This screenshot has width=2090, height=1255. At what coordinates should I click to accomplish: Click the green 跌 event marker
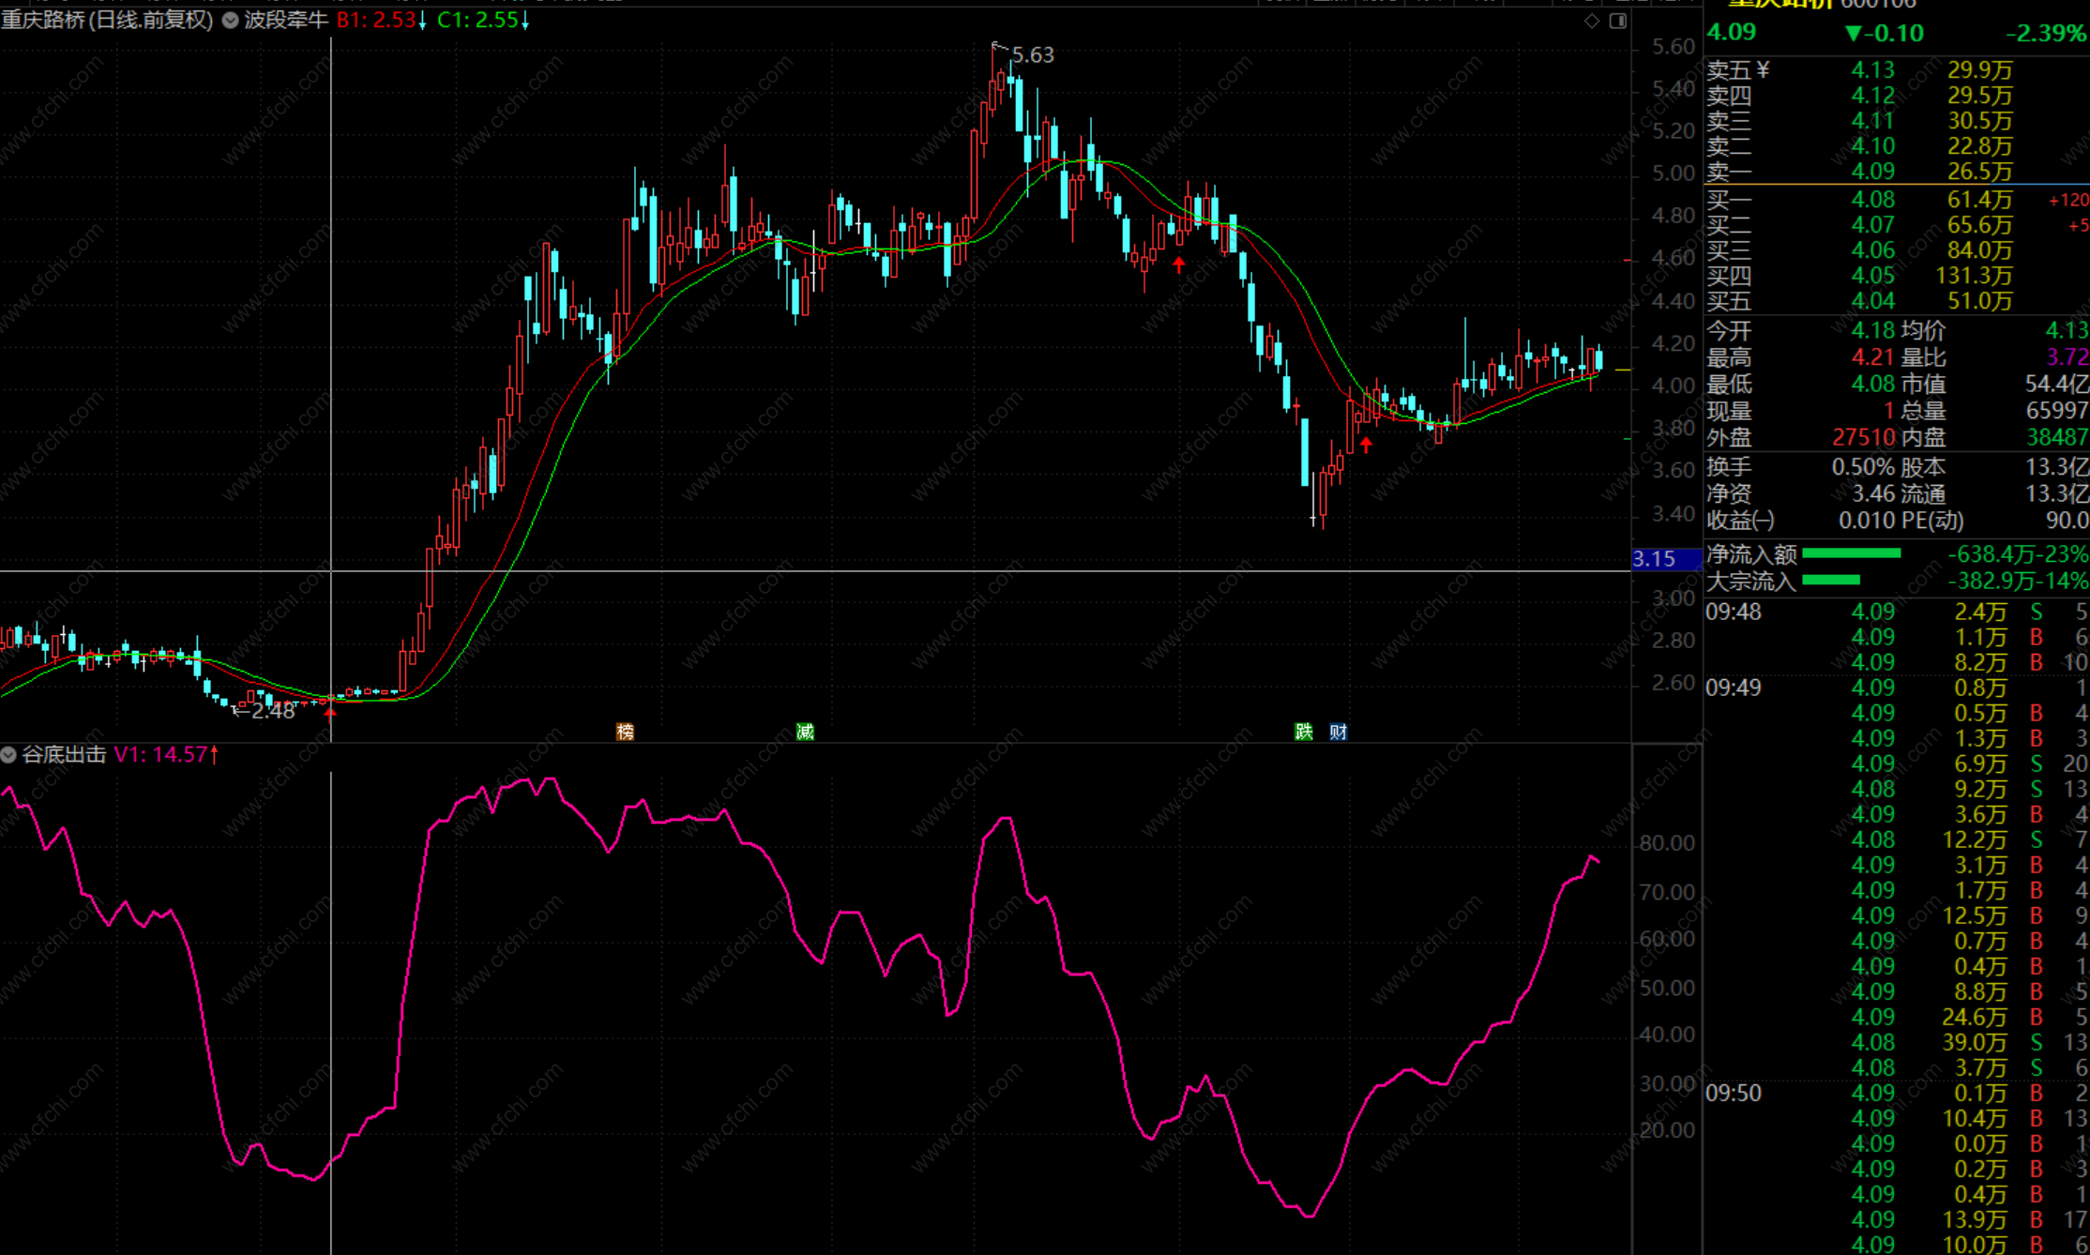pos(1304,732)
